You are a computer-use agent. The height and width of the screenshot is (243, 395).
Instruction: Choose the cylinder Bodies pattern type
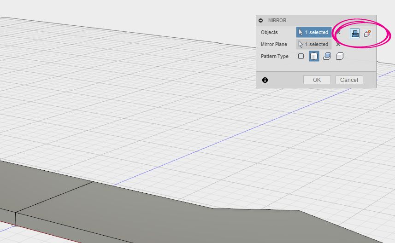(314, 56)
